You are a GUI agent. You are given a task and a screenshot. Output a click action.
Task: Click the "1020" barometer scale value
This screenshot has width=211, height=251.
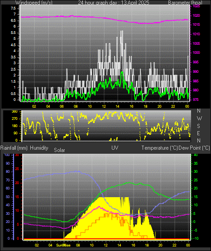pos(196,15)
